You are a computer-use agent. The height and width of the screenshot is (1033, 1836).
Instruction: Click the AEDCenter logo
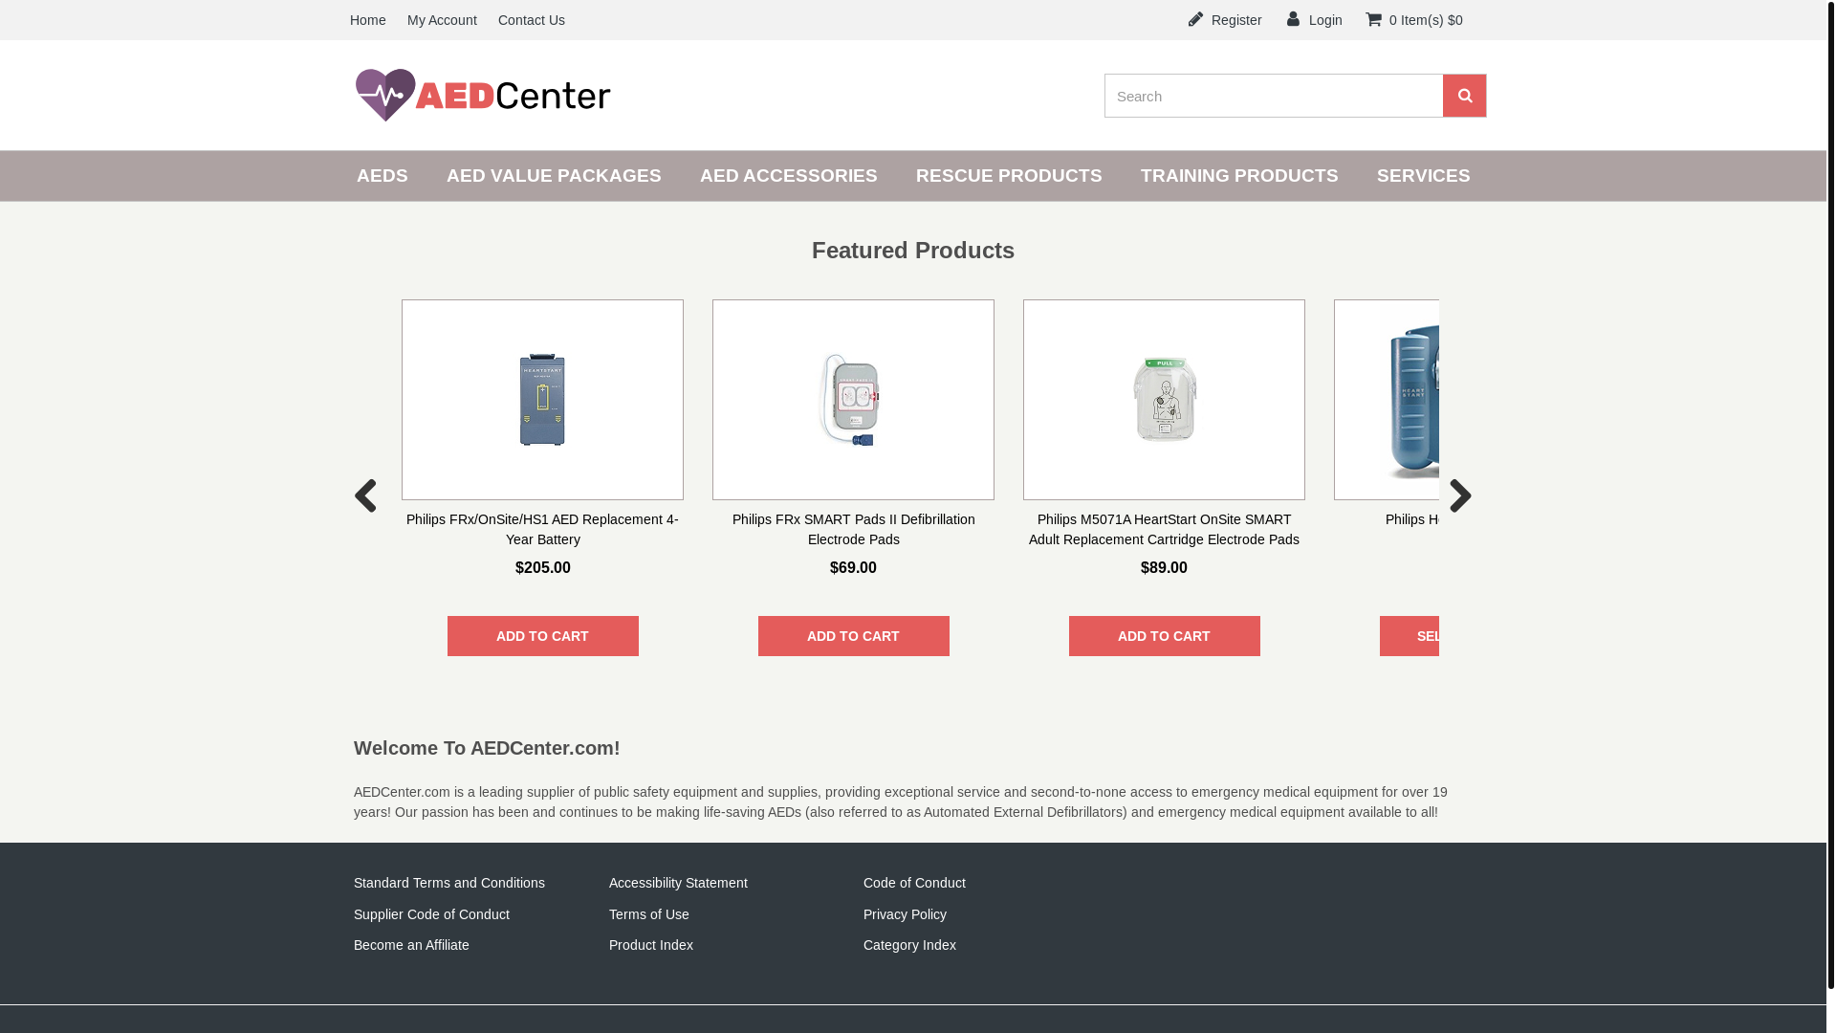[x=483, y=95]
